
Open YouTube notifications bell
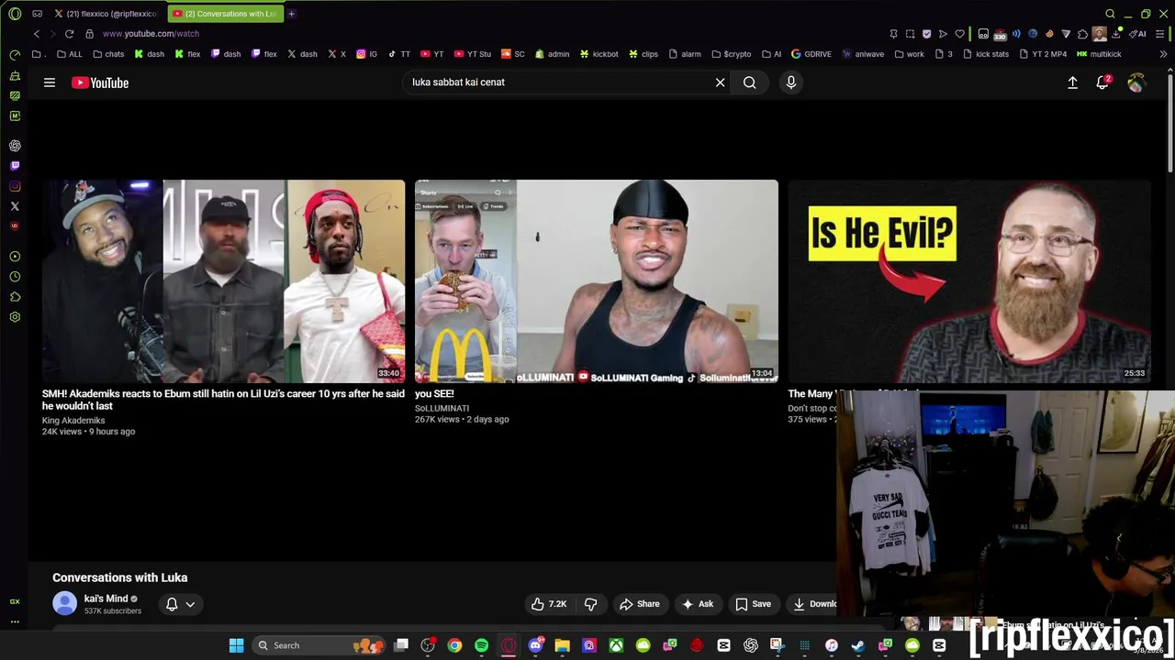coord(1103,82)
